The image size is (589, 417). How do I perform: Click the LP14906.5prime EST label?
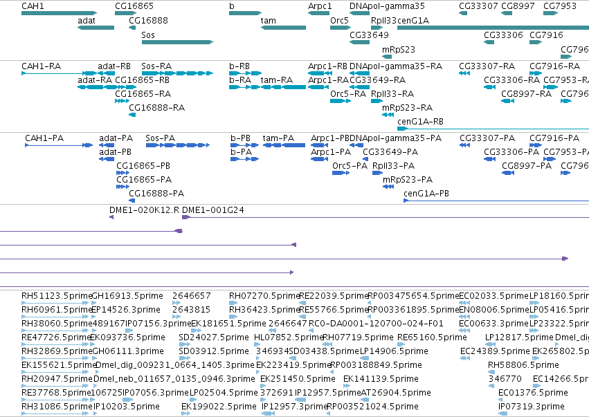394,351
